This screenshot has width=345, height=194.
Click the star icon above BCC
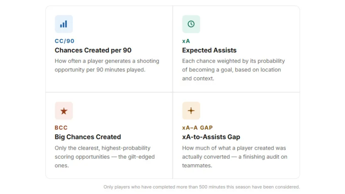63,111
